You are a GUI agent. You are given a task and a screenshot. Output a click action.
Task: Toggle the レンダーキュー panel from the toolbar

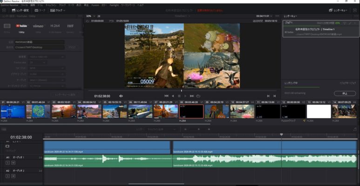[338, 10]
